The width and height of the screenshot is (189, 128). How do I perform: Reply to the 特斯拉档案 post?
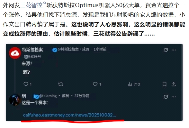pyautogui.click(x=28, y=84)
